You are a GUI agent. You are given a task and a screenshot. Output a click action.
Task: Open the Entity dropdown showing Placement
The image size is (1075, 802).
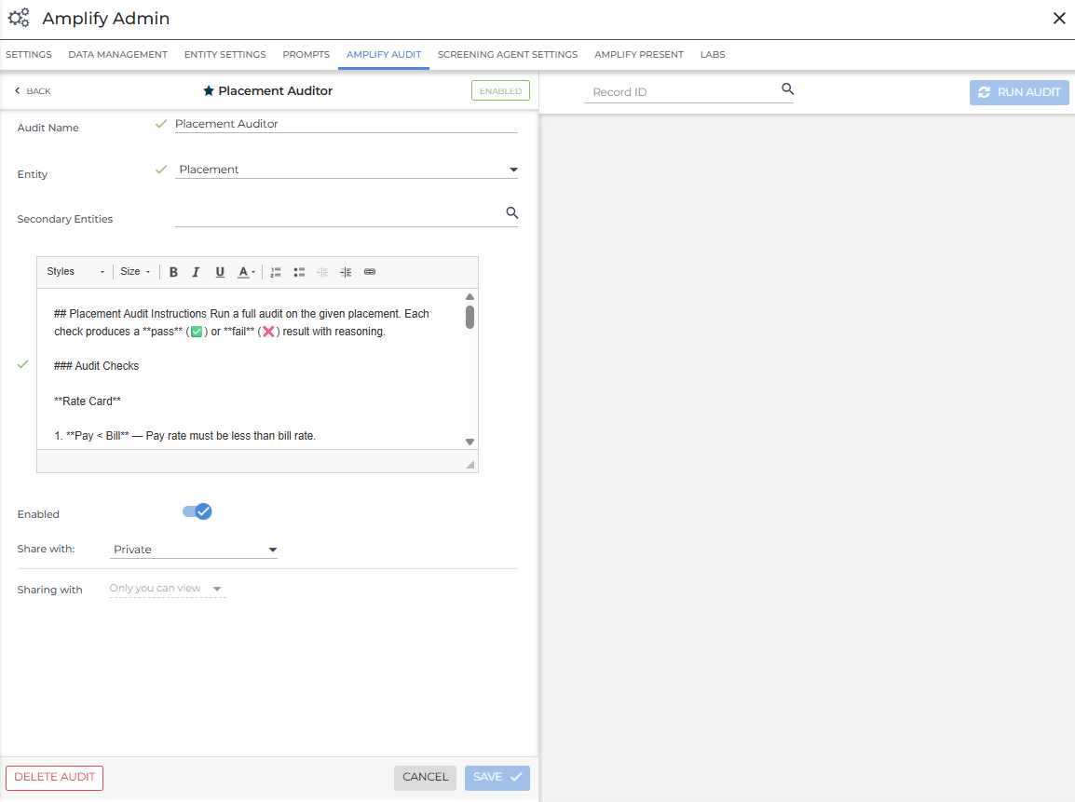[347, 170]
